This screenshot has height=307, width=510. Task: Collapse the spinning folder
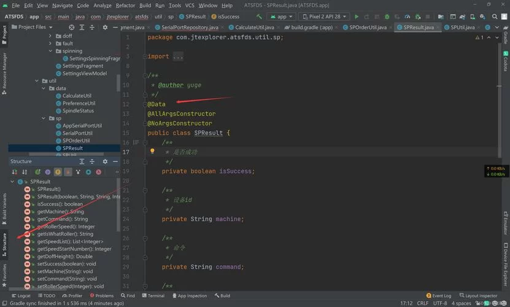50,51
